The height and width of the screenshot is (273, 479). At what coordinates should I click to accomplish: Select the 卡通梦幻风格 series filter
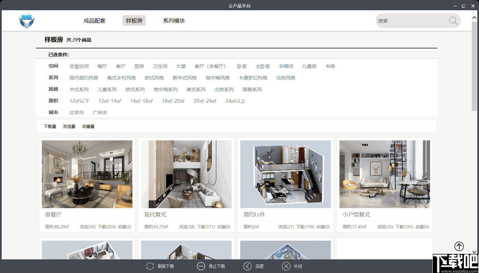pos(253,78)
